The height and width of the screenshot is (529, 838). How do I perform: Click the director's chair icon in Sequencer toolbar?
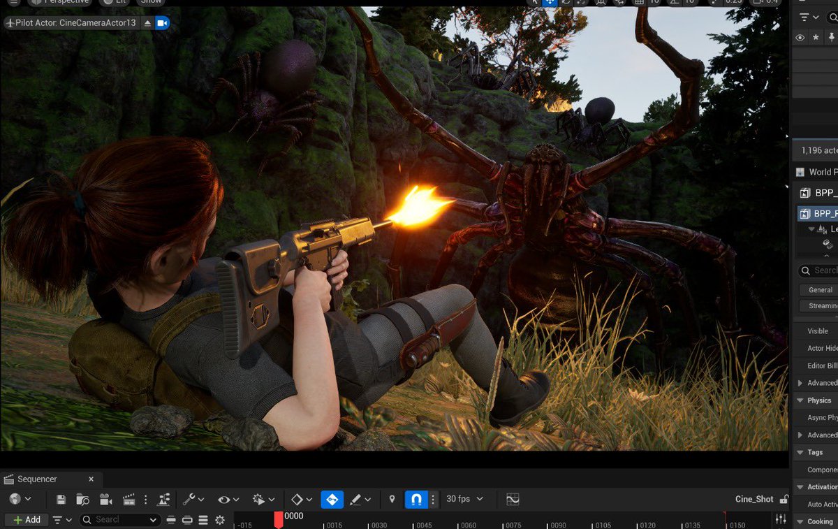tap(164, 500)
